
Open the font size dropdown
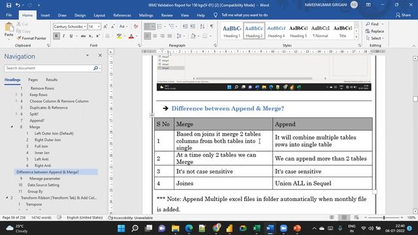click(99, 27)
